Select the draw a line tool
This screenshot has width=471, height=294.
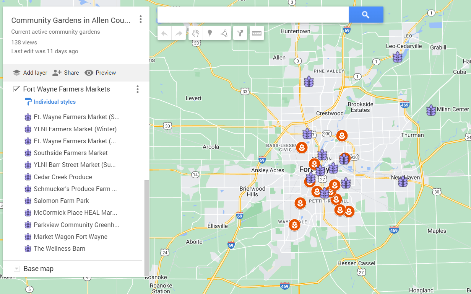coord(224,33)
